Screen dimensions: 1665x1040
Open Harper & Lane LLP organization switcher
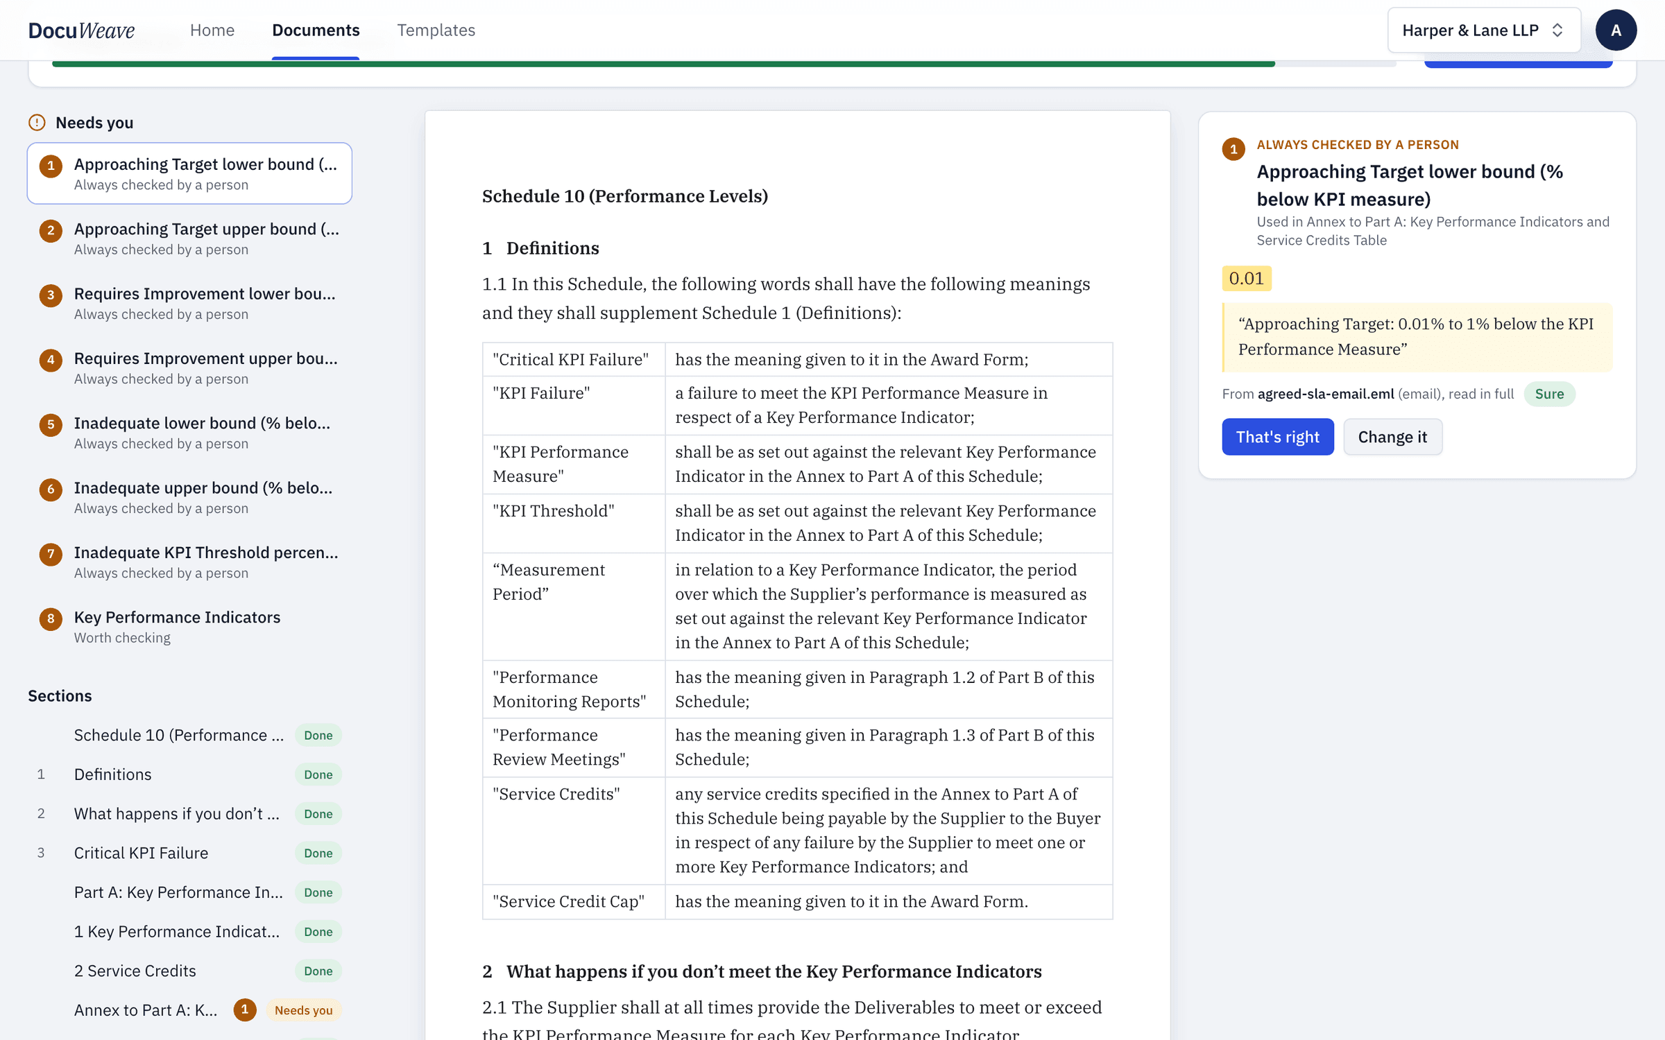(x=1483, y=30)
